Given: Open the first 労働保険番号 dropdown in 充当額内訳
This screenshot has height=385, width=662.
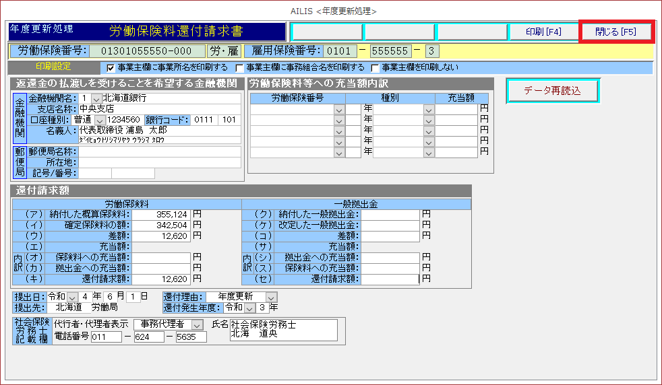Looking at the screenshot, I should coord(338,110).
